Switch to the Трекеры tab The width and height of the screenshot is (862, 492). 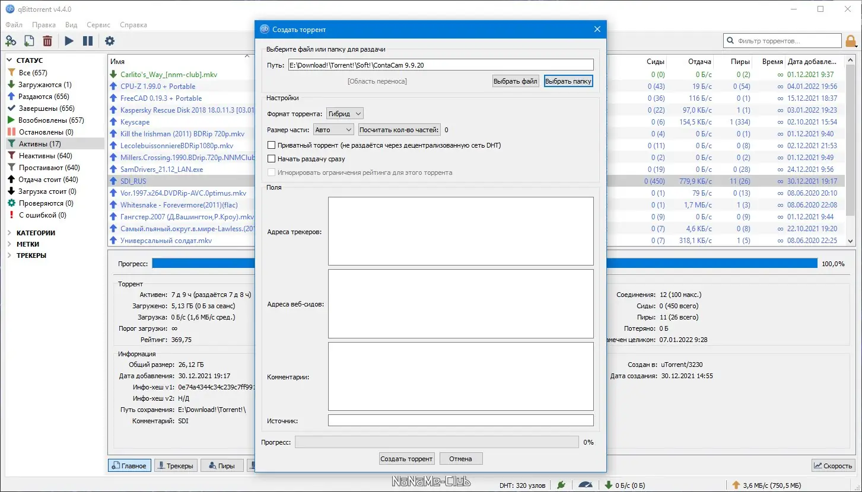pyautogui.click(x=176, y=466)
